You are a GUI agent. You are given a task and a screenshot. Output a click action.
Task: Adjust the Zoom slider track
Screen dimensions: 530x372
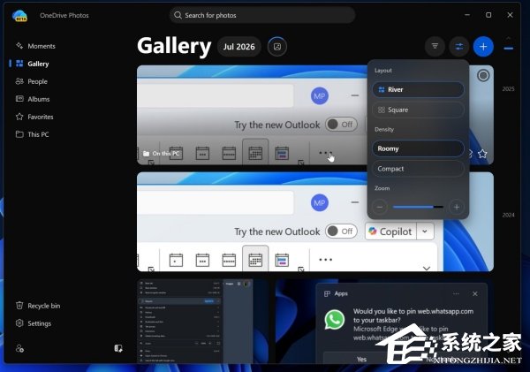point(418,207)
